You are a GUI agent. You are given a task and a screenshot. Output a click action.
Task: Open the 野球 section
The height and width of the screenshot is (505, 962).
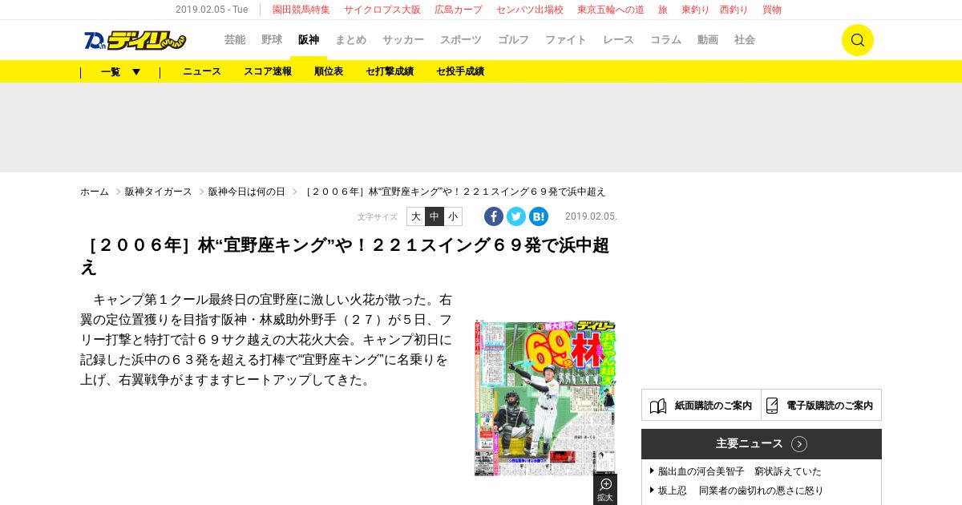point(272,40)
